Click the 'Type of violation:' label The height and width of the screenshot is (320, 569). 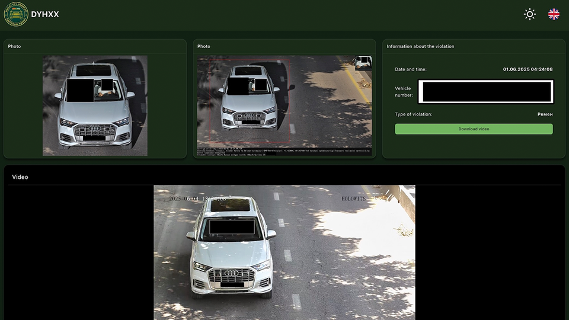414,114
